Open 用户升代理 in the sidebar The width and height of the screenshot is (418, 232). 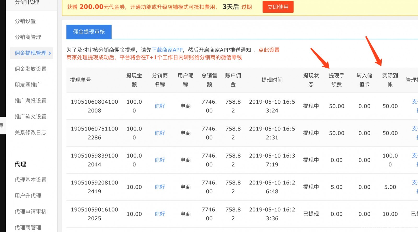28,196
